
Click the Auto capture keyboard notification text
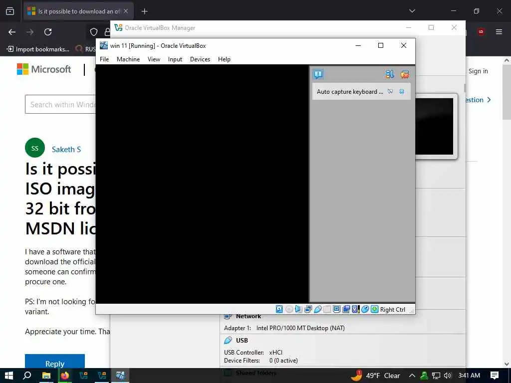pos(350,92)
